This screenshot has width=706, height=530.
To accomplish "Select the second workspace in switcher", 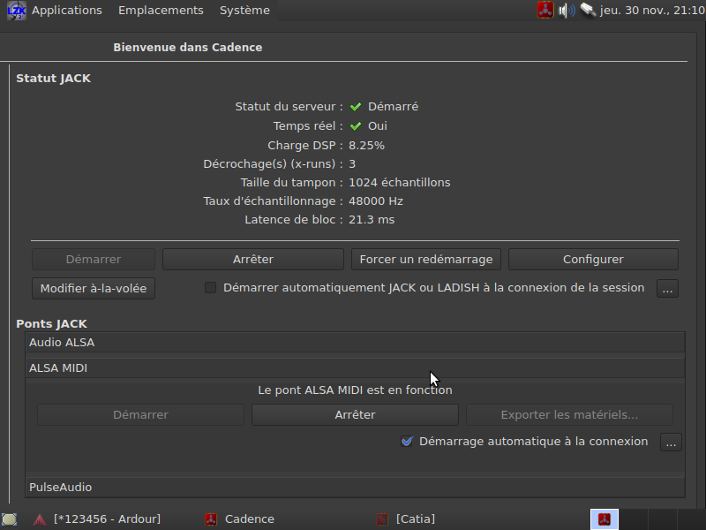I will tap(634, 519).
